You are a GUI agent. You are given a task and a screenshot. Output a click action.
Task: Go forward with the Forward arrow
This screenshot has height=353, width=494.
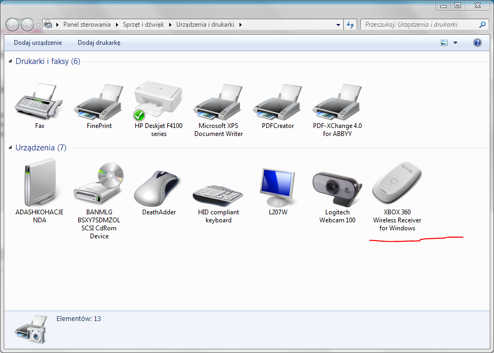click(x=27, y=25)
